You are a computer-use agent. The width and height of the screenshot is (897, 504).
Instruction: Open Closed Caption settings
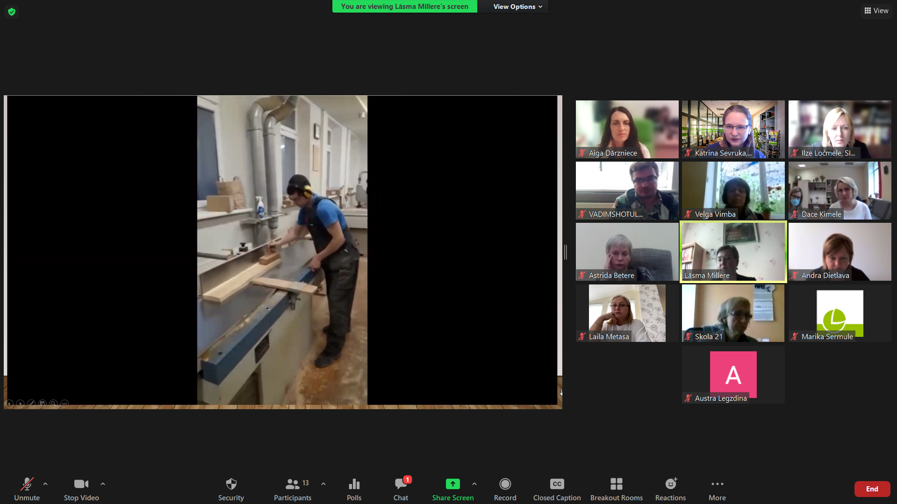[x=557, y=489]
